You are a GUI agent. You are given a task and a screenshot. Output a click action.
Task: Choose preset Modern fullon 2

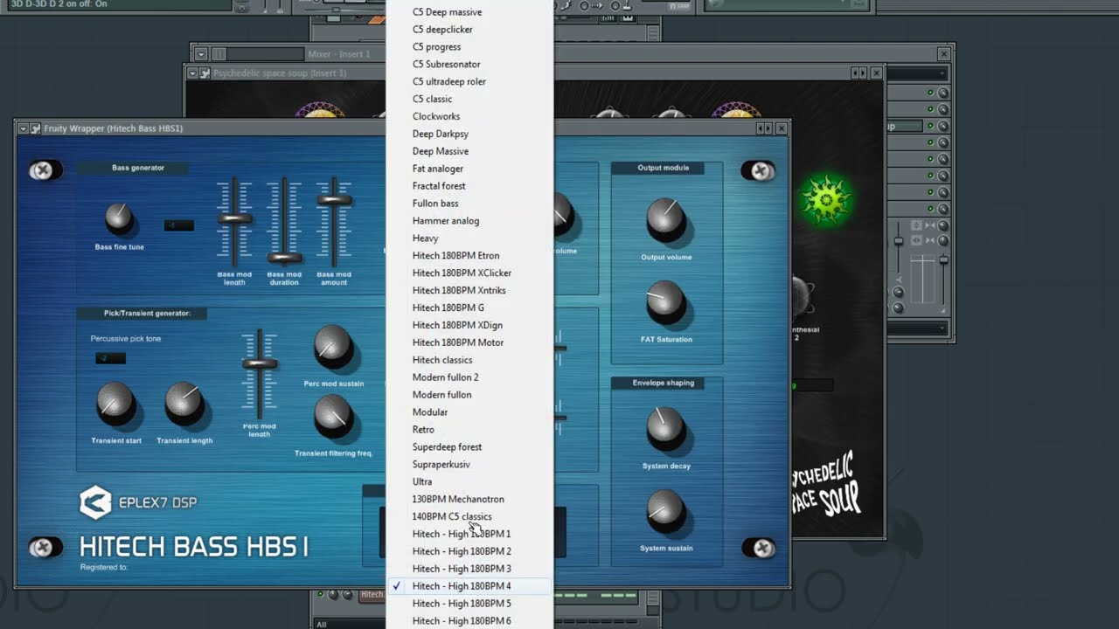tap(469, 377)
